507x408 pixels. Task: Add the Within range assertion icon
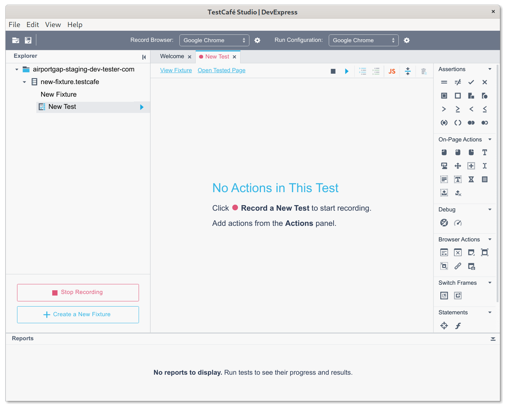(444, 123)
